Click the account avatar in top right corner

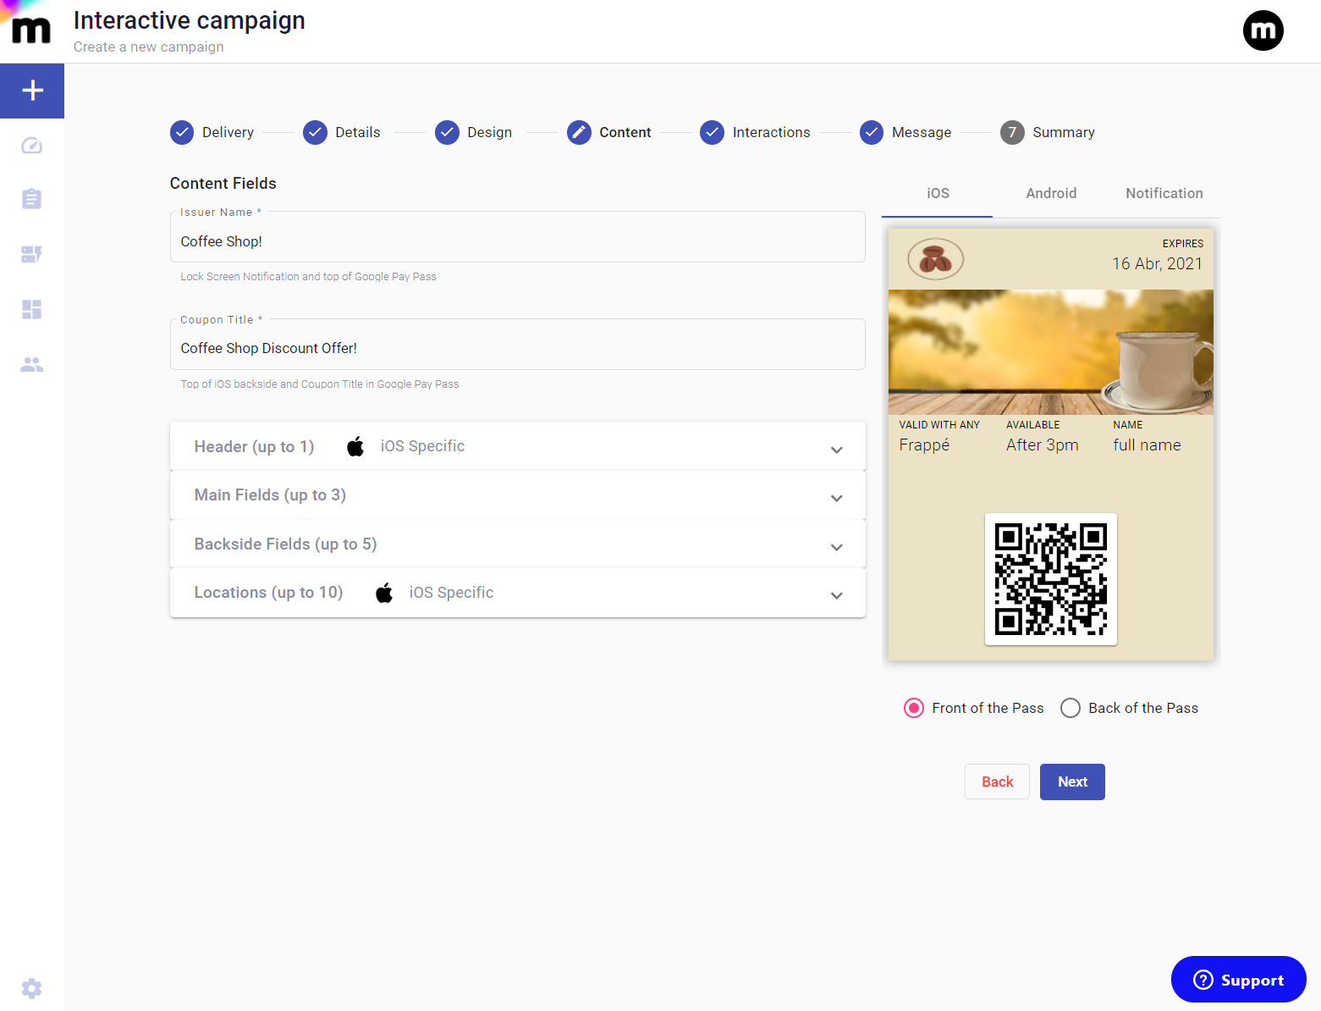(x=1263, y=30)
